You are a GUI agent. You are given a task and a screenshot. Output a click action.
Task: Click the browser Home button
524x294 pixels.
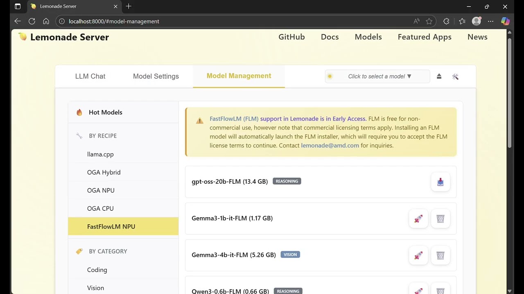click(x=46, y=21)
